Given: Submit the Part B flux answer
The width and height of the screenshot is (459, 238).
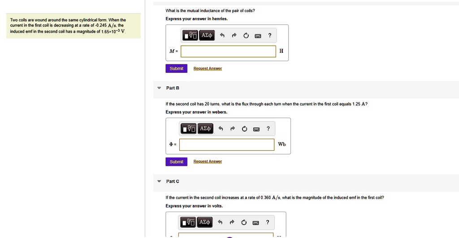Looking at the screenshot, I should pos(176,161).
